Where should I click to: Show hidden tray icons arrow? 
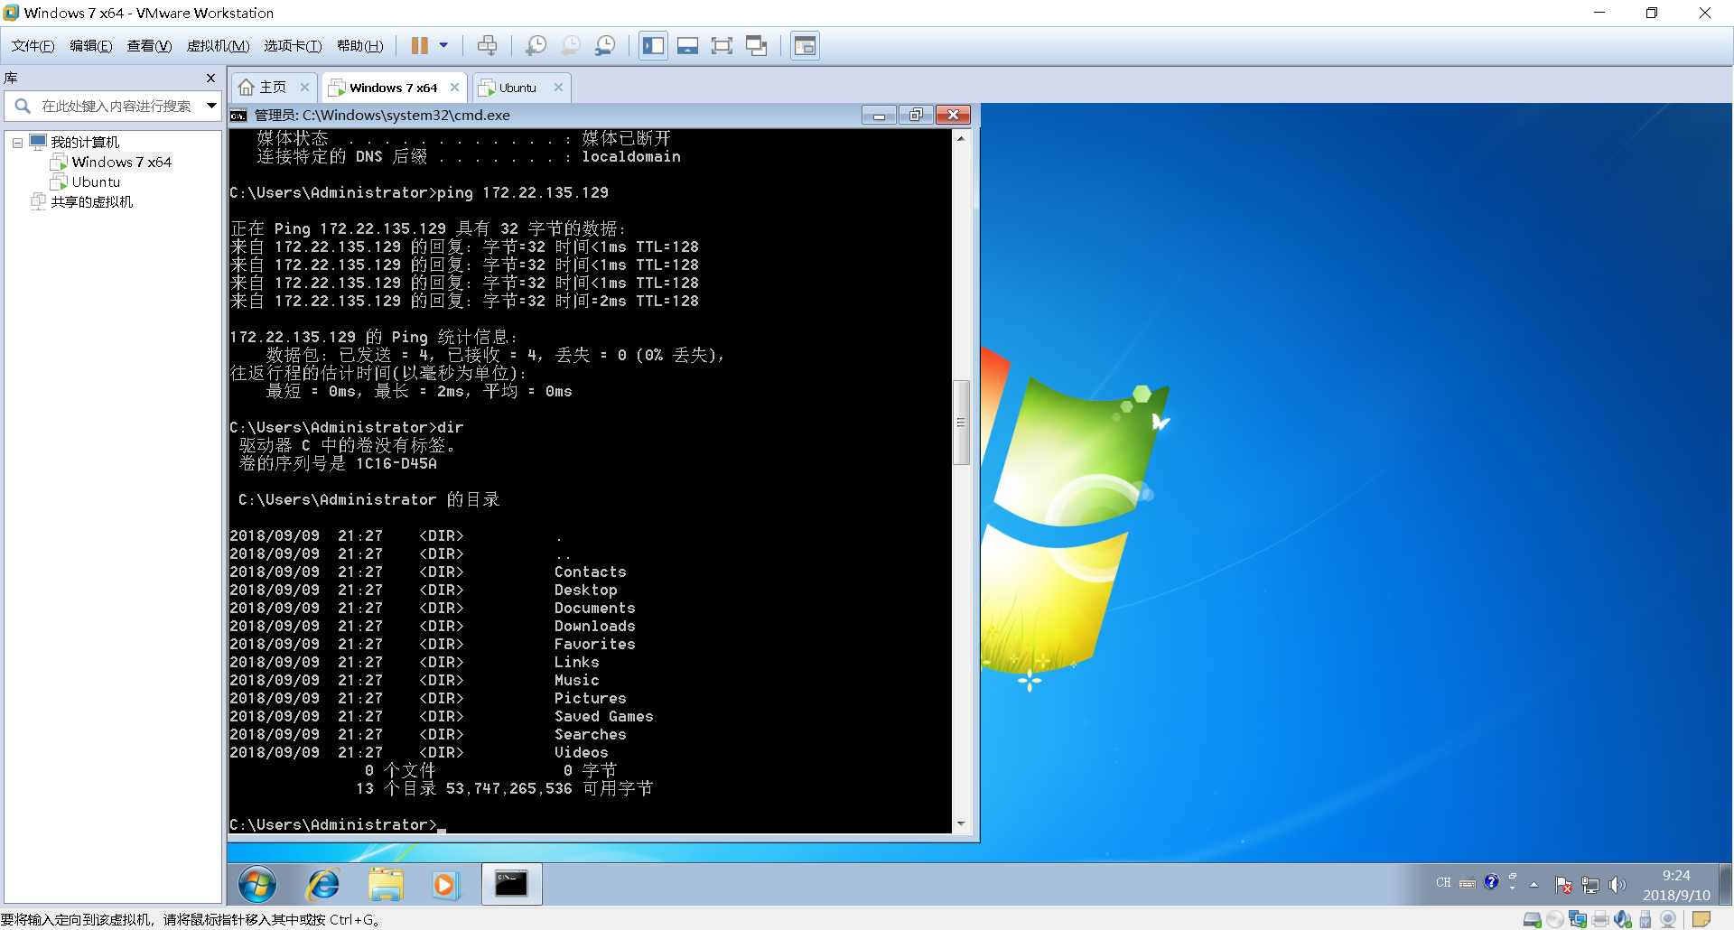(x=1534, y=885)
